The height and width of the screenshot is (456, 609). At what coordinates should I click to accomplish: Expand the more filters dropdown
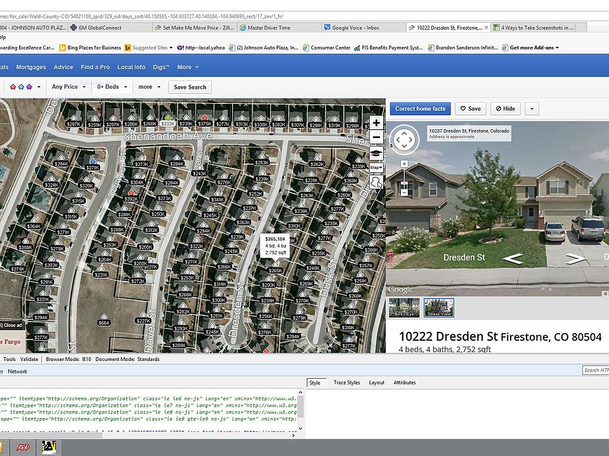tap(150, 87)
